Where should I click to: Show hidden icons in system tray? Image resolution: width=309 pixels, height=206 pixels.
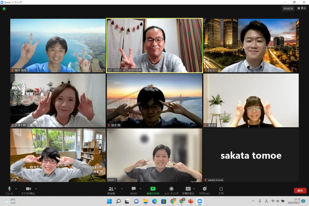253,201
